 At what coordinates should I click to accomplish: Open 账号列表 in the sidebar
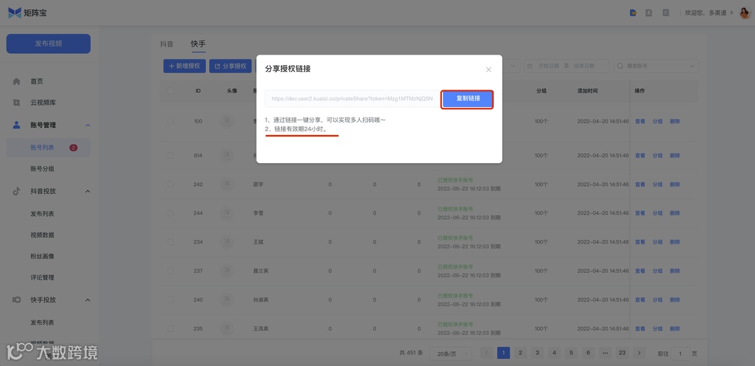click(x=48, y=148)
